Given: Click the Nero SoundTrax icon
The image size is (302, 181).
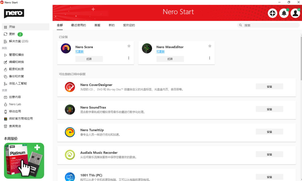Looking at the screenshot, I should (x=70, y=110).
